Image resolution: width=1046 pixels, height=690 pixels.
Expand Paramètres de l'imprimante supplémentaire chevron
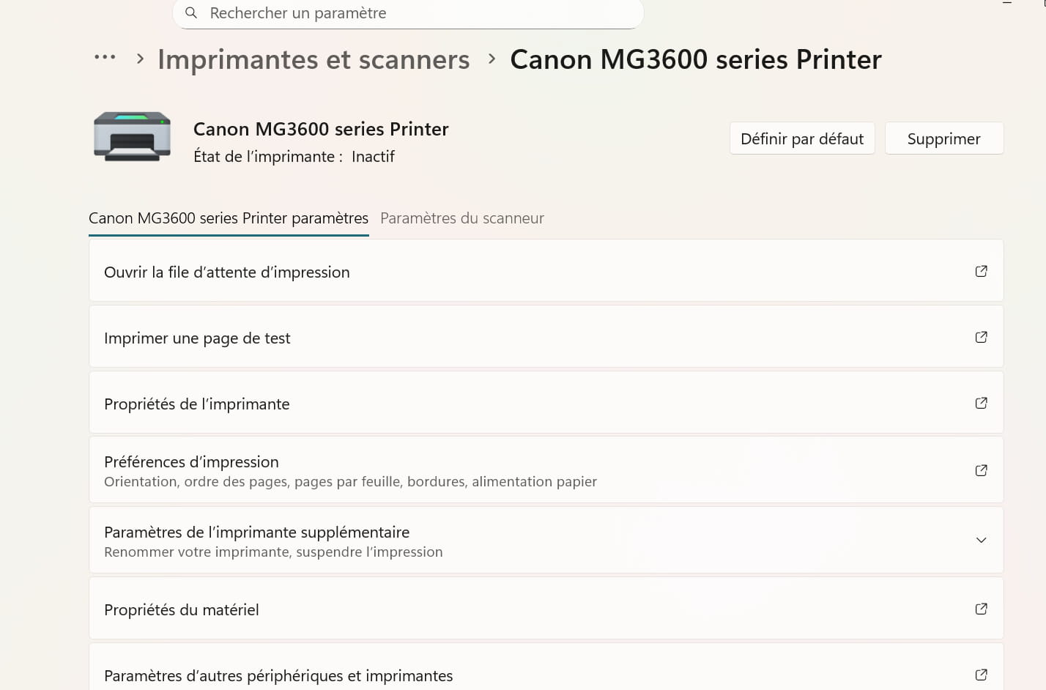point(981,540)
